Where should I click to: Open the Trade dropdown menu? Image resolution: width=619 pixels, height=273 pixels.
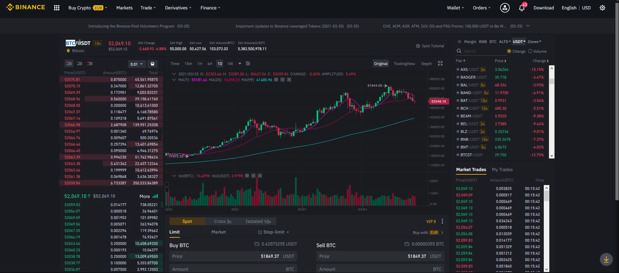point(148,8)
